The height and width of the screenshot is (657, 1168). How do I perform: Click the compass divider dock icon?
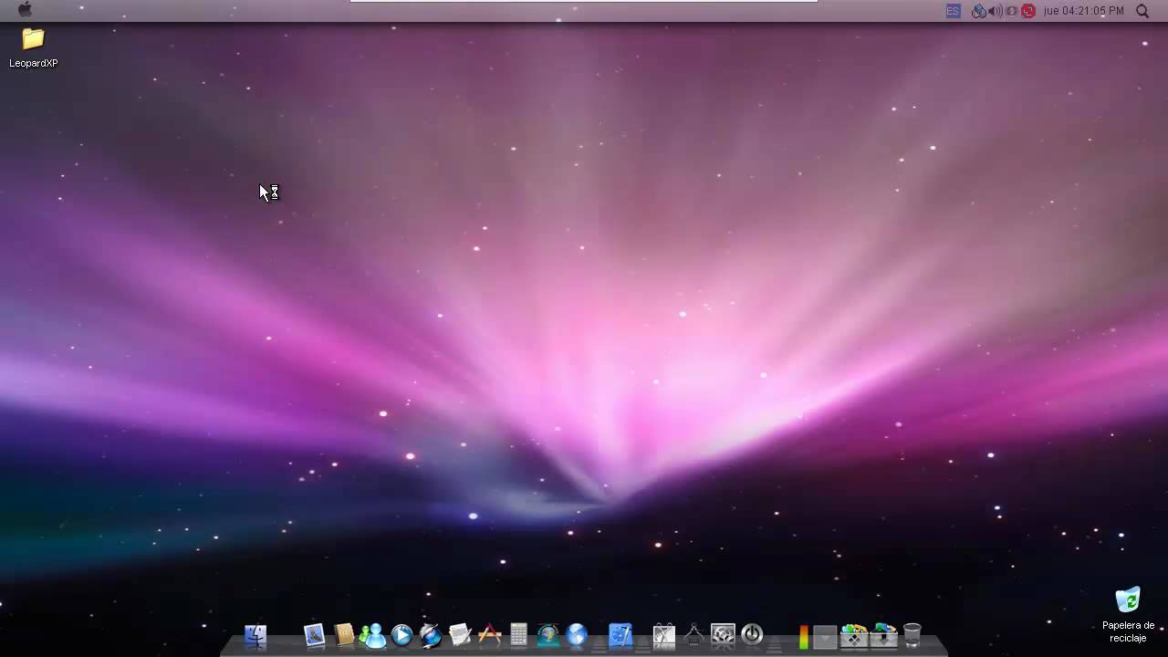tap(693, 635)
